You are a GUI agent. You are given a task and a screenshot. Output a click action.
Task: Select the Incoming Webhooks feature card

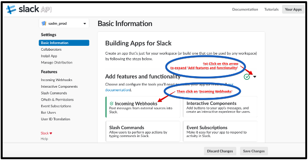pos(143,107)
